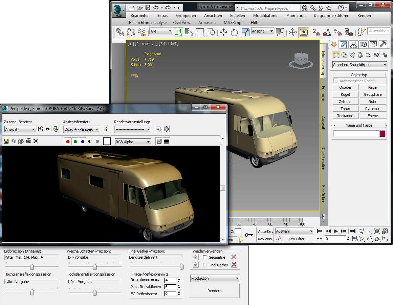Choose the Select and Scale tool

point(245,32)
